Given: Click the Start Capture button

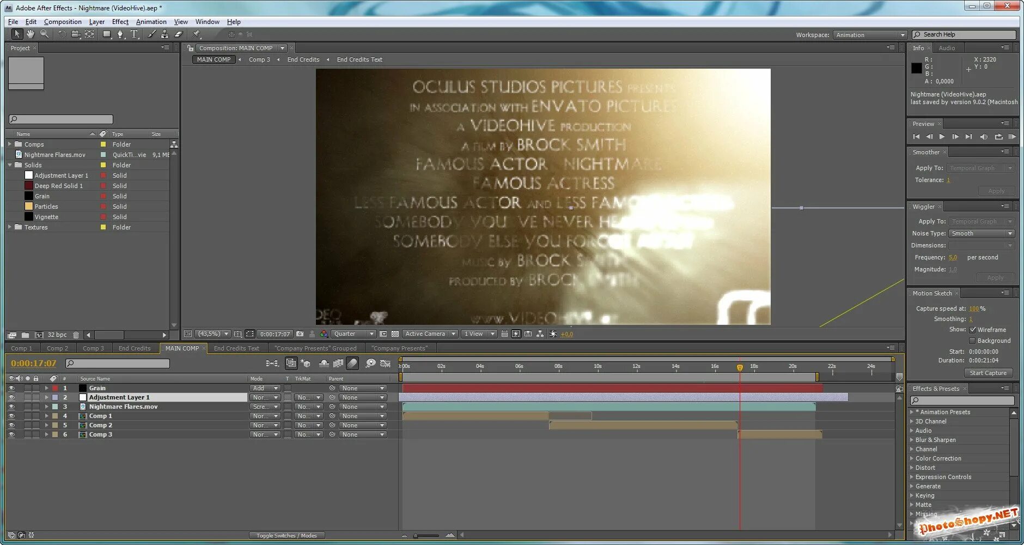Looking at the screenshot, I should coord(988,373).
